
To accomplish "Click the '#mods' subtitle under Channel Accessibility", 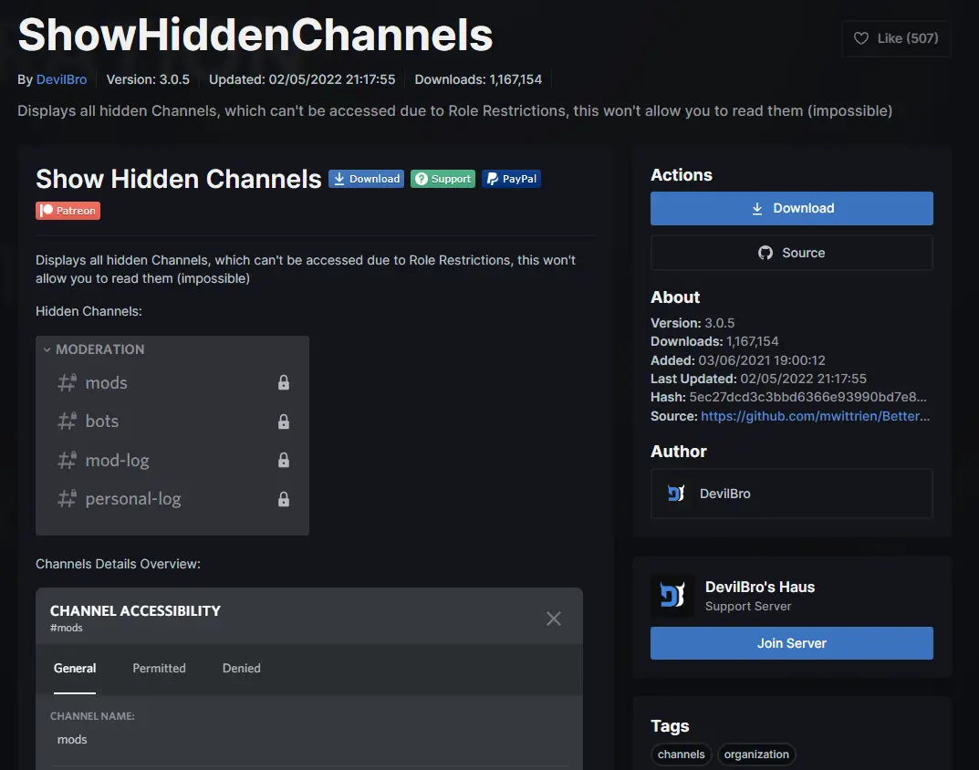I will point(67,629).
